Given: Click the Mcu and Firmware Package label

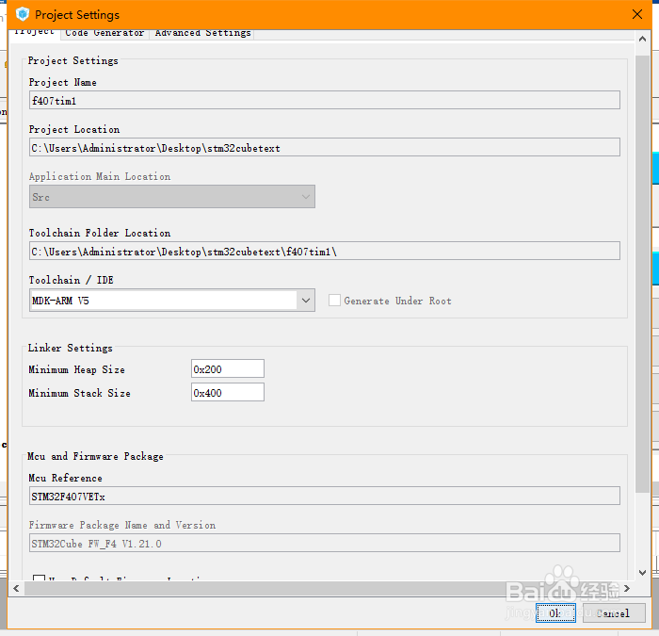Looking at the screenshot, I should click(x=95, y=456).
